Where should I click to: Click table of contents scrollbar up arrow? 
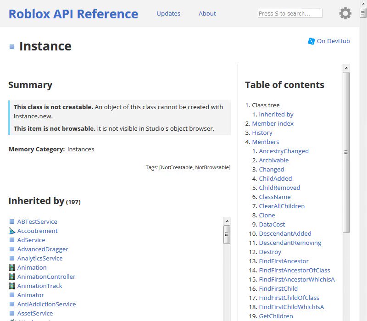tap(346, 68)
